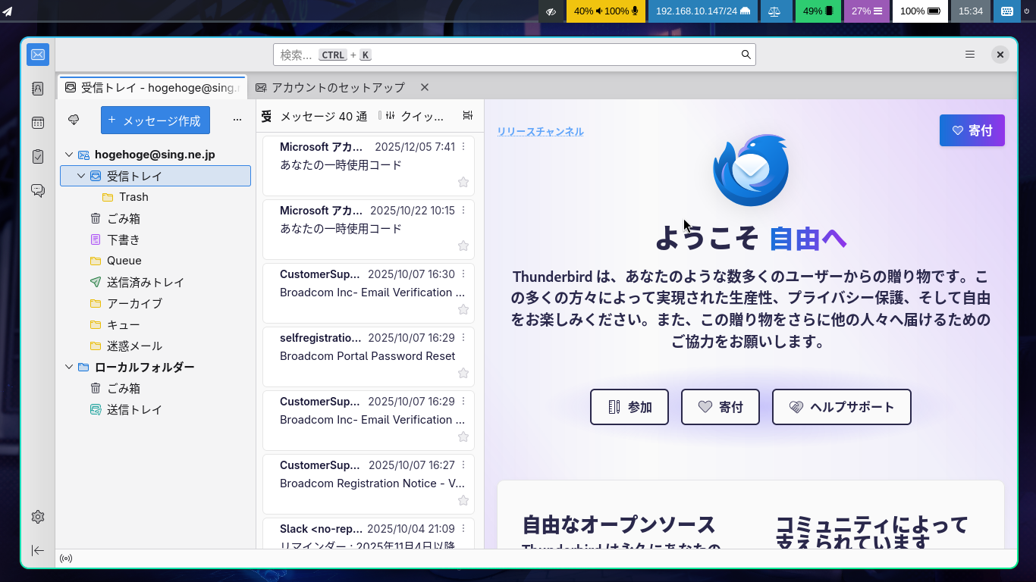Viewport: 1036px width, 582px height.
Task: Switch to the 受信トレイ tab
Action: click(152, 87)
